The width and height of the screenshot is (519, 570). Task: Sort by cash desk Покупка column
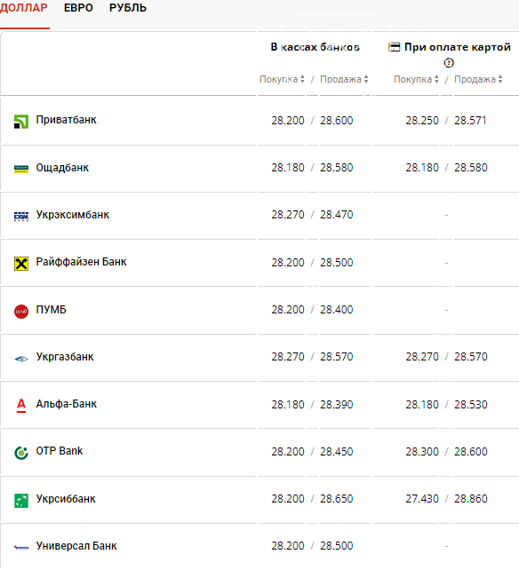(x=282, y=79)
